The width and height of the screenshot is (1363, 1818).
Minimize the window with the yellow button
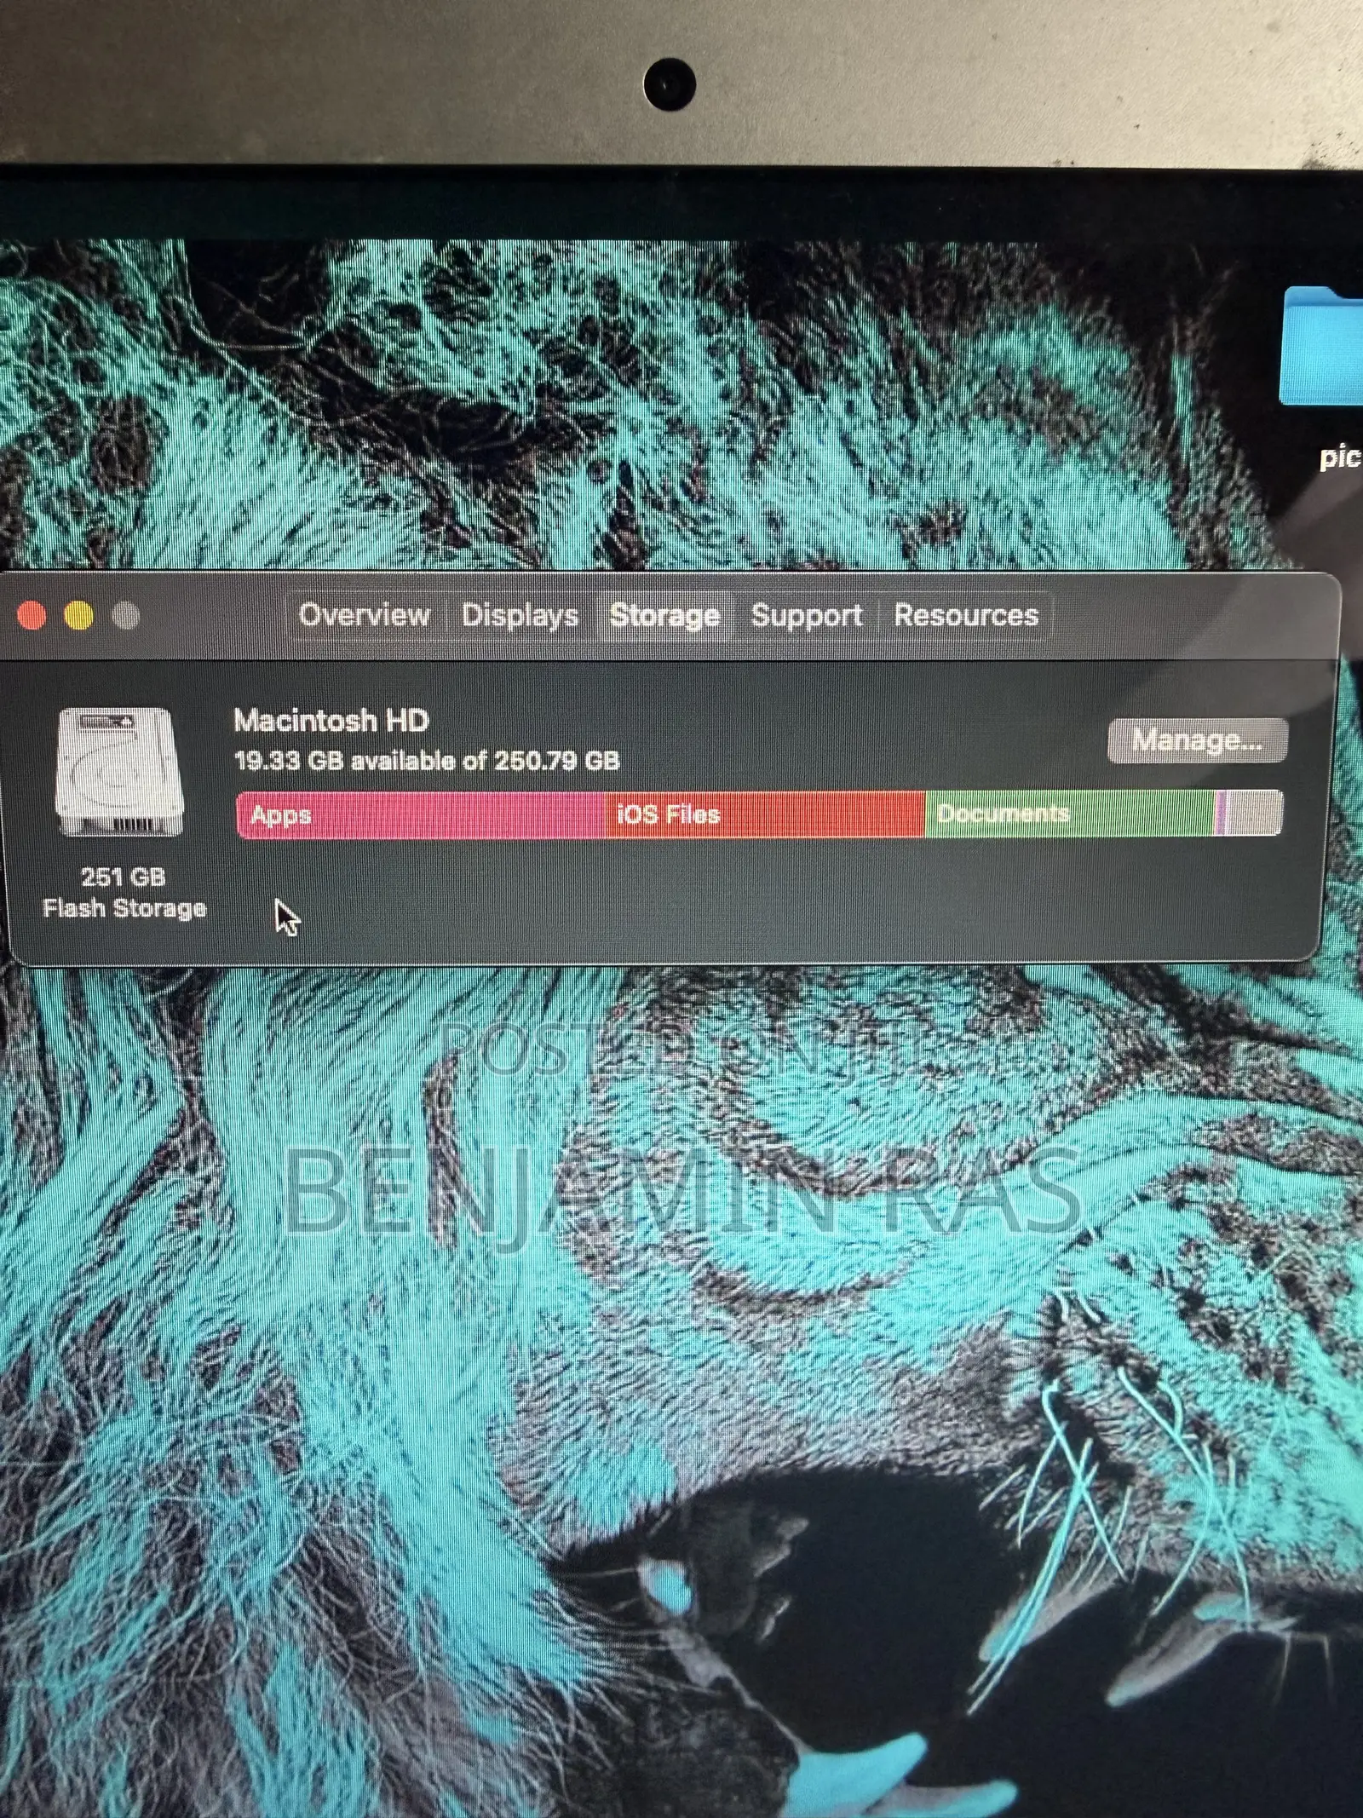point(79,615)
